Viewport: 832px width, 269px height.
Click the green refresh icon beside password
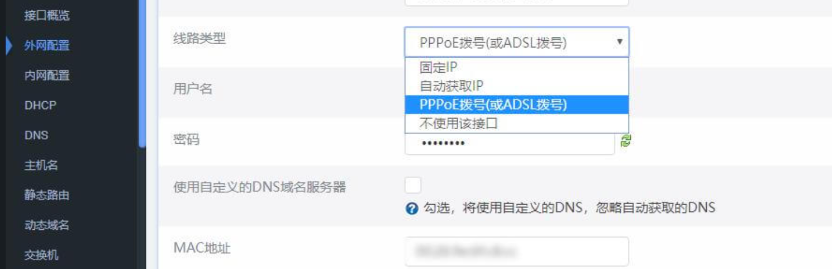(x=626, y=141)
